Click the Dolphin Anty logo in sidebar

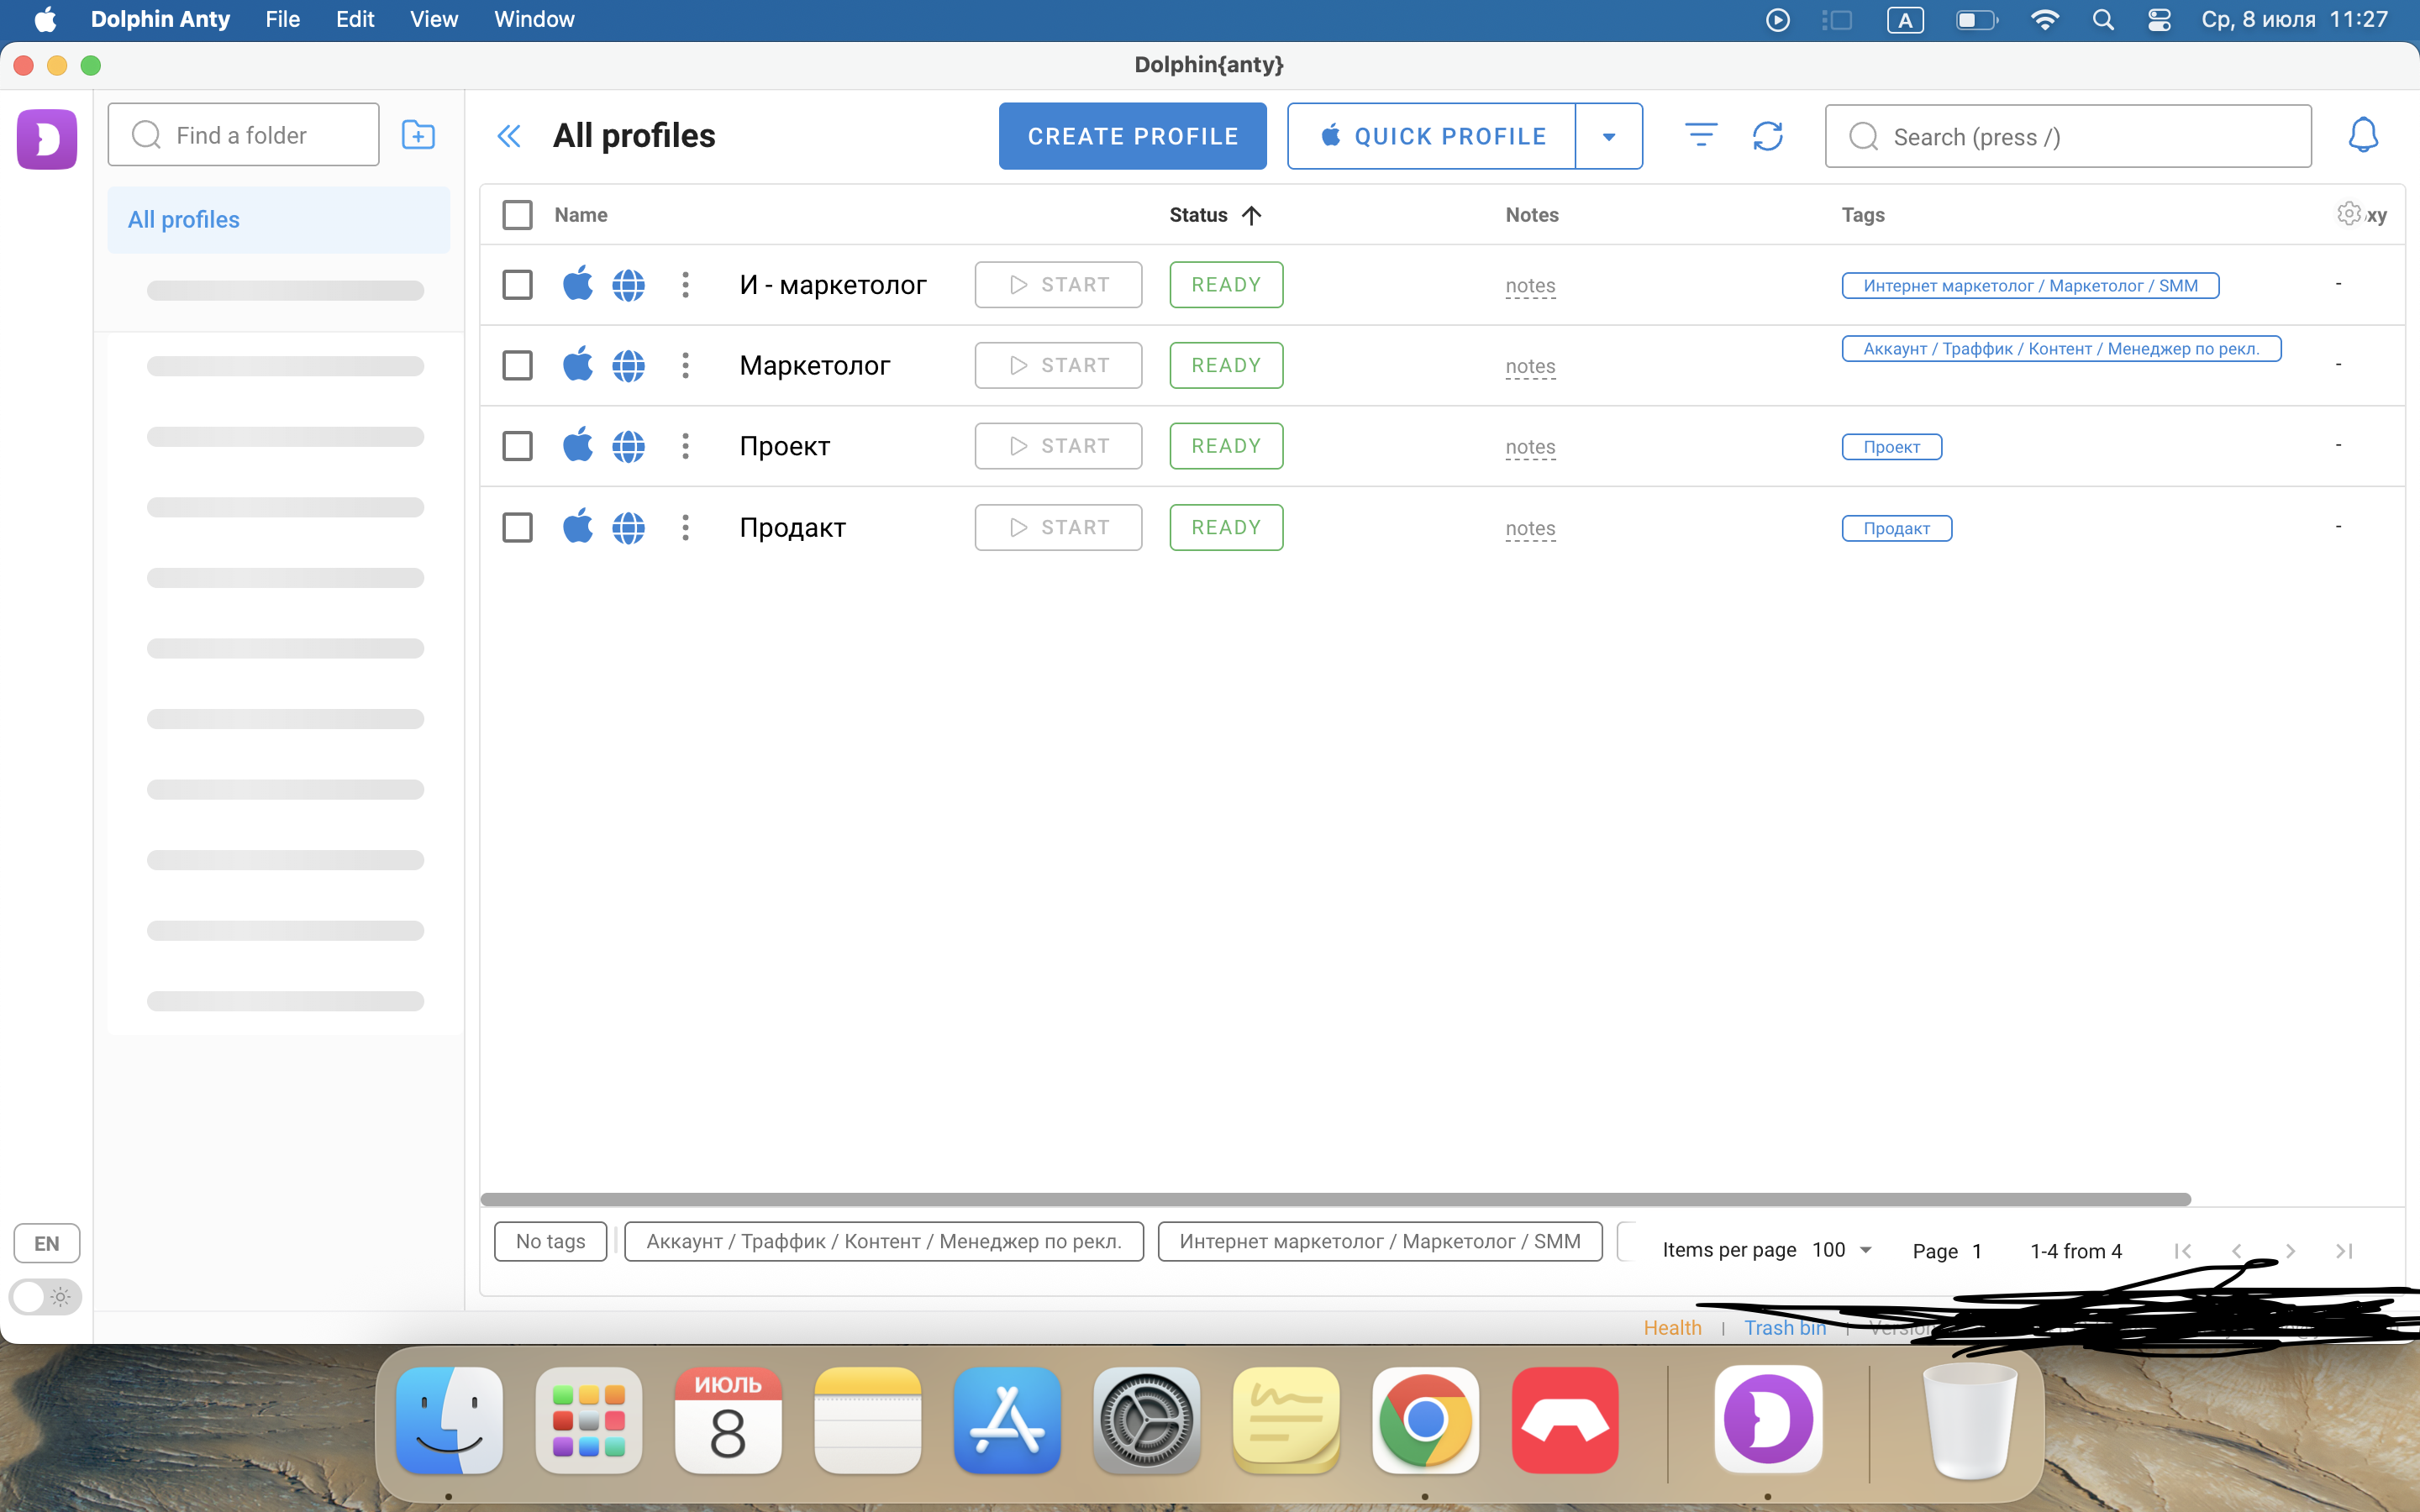47,138
